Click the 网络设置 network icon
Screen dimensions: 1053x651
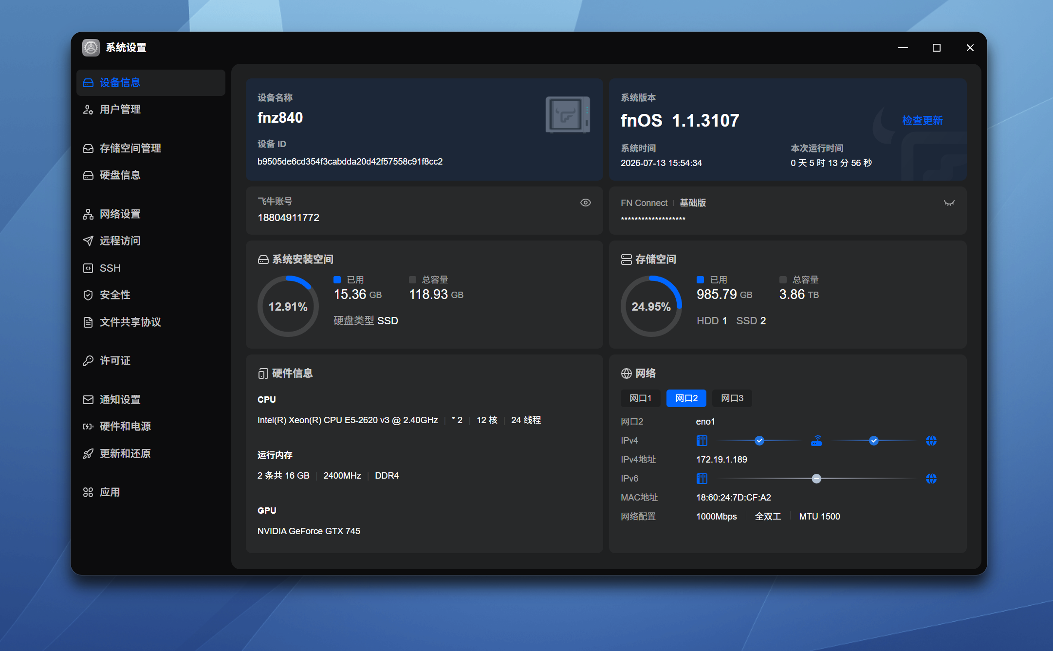(x=88, y=214)
